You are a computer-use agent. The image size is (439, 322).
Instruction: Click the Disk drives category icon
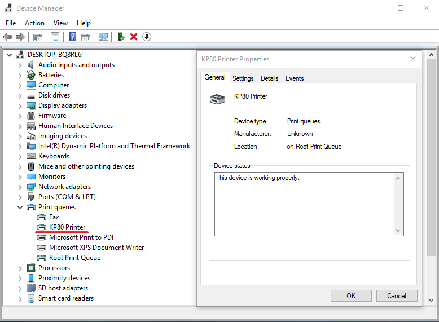pos(31,96)
